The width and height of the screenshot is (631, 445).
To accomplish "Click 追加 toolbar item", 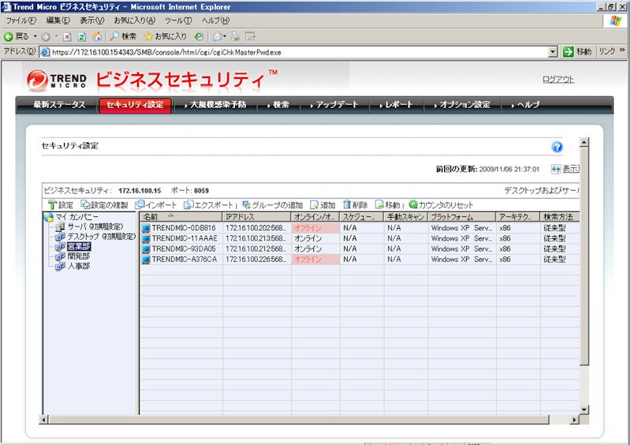I will click(323, 205).
